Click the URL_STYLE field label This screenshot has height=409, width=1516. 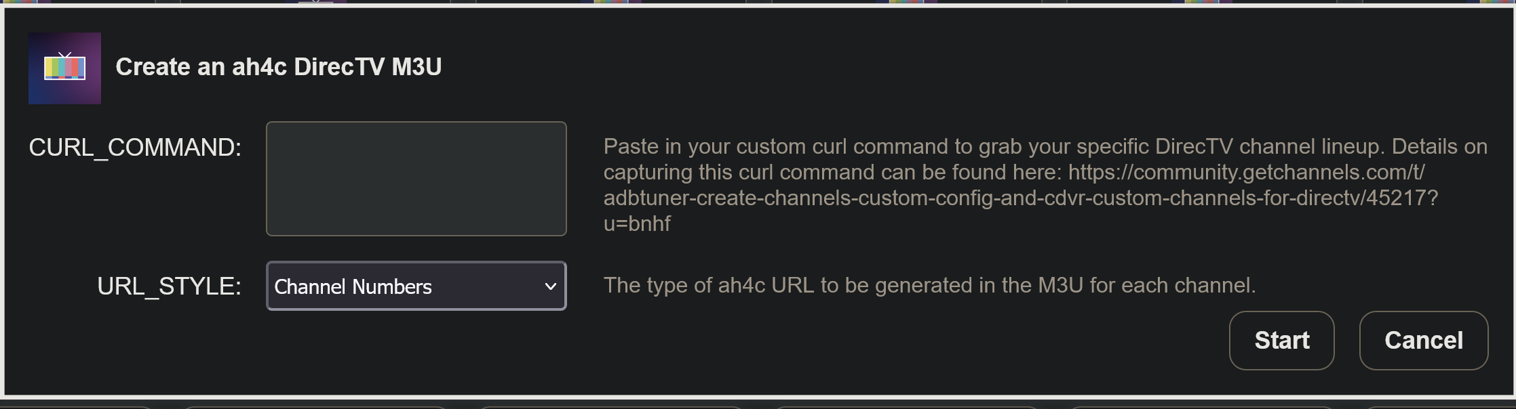pyautogui.click(x=169, y=286)
